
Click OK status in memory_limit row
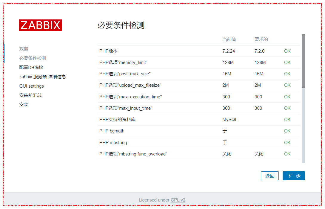tap(287, 62)
